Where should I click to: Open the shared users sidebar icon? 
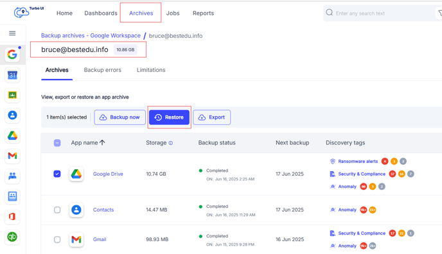point(12,176)
